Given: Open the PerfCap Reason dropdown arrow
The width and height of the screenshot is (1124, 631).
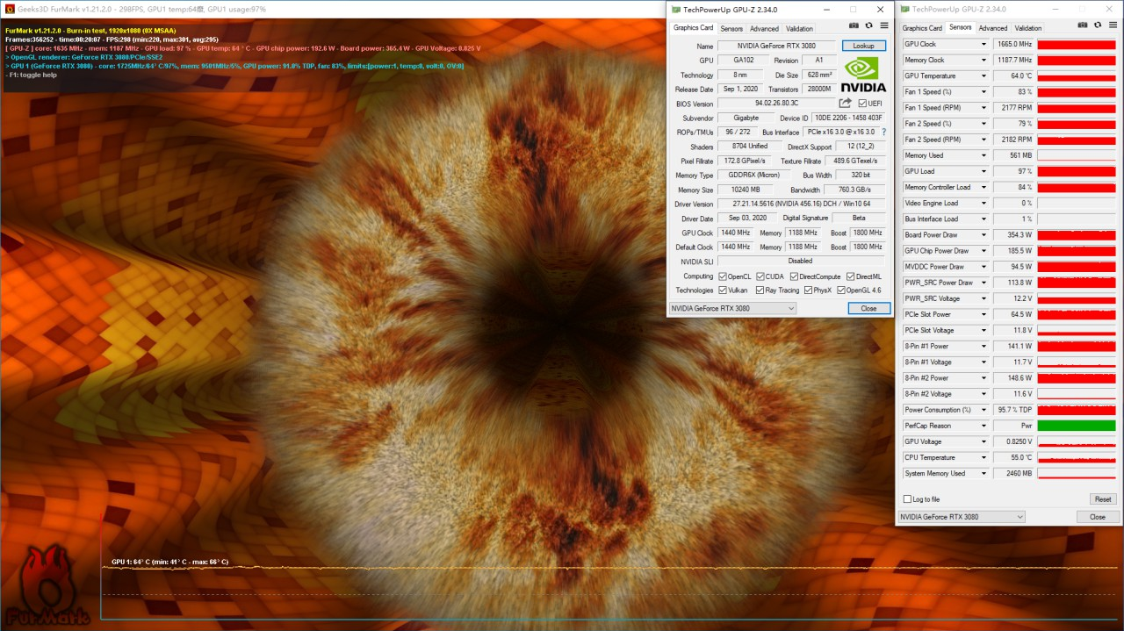Looking at the screenshot, I should point(983,426).
